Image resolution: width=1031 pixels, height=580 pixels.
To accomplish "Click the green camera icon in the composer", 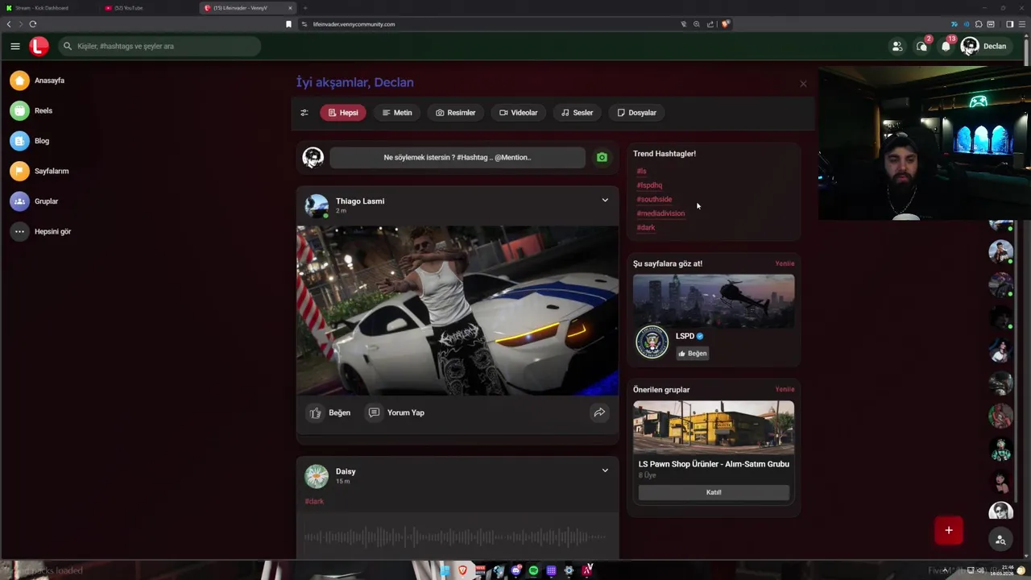I will pos(602,157).
